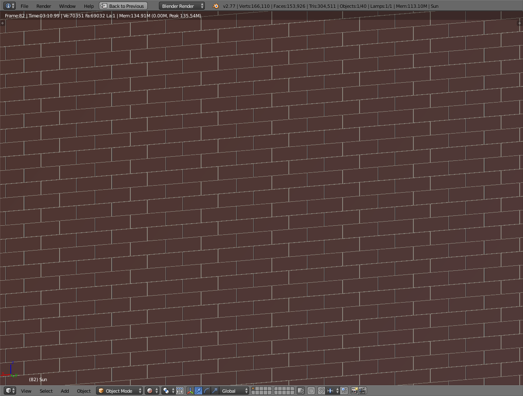The image size is (523, 396).
Task: Toggle snap target grid icon
Action: click(344, 391)
